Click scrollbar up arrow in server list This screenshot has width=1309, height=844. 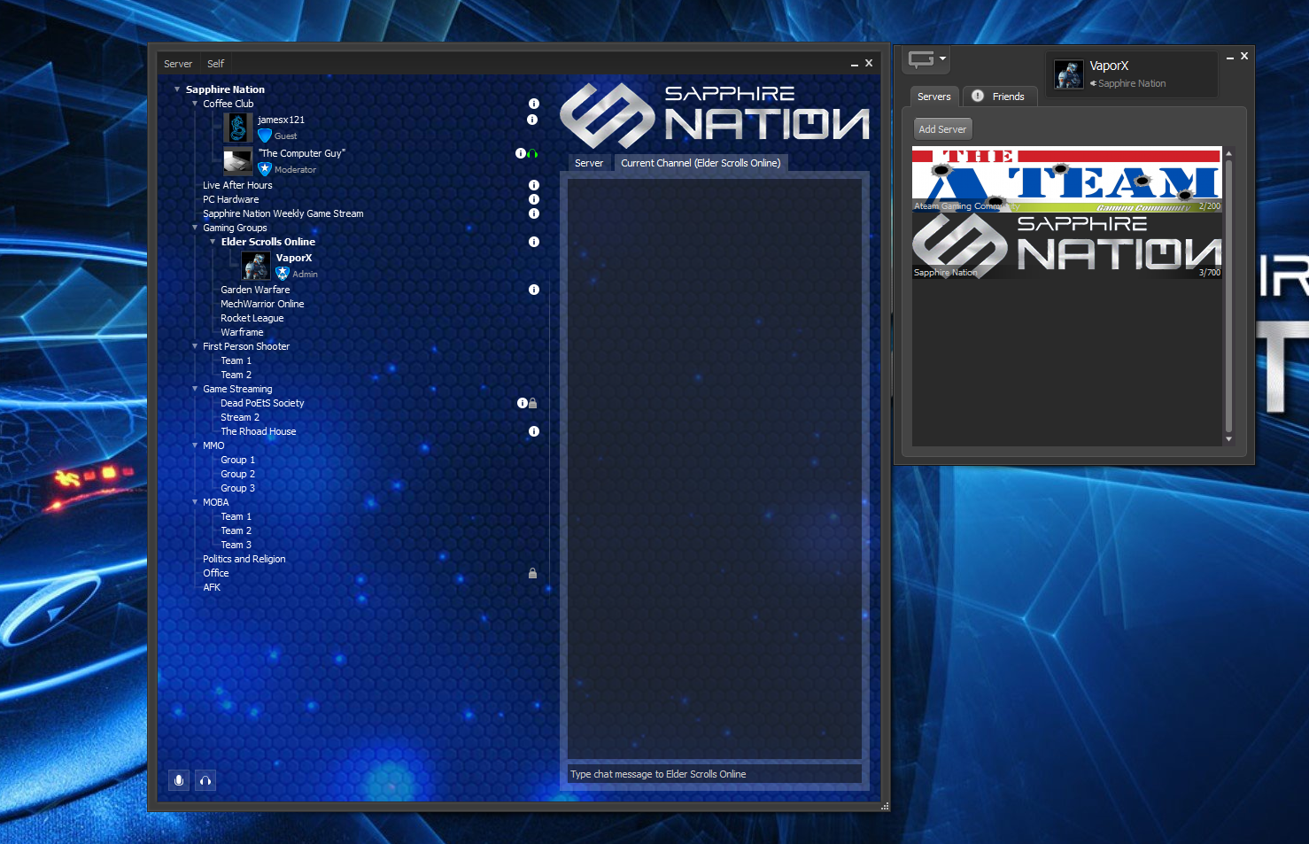[x=1228, y=153]
